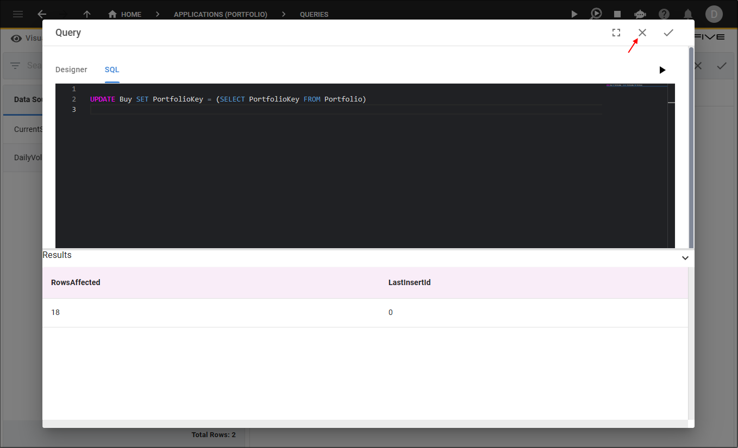Click the background filter list icon
The height and width of the screenshot is (448, 738).
(x=15, y=66)
